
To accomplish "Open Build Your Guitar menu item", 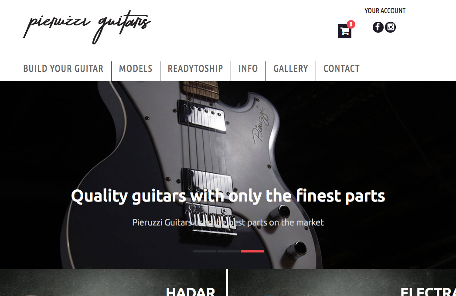I will (63, 68).
